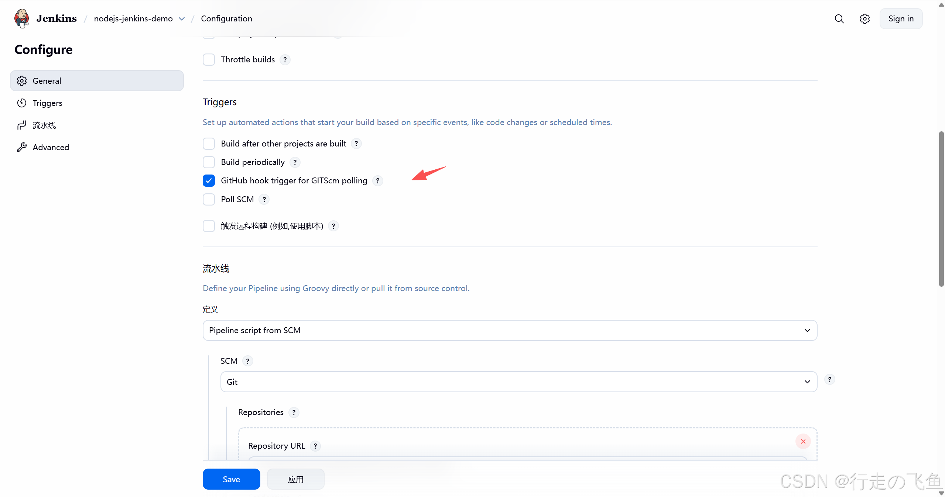The image size is (945, 497).
Task: Open the Pipeline script from SCM dropdown
Action: pos(510,331)
